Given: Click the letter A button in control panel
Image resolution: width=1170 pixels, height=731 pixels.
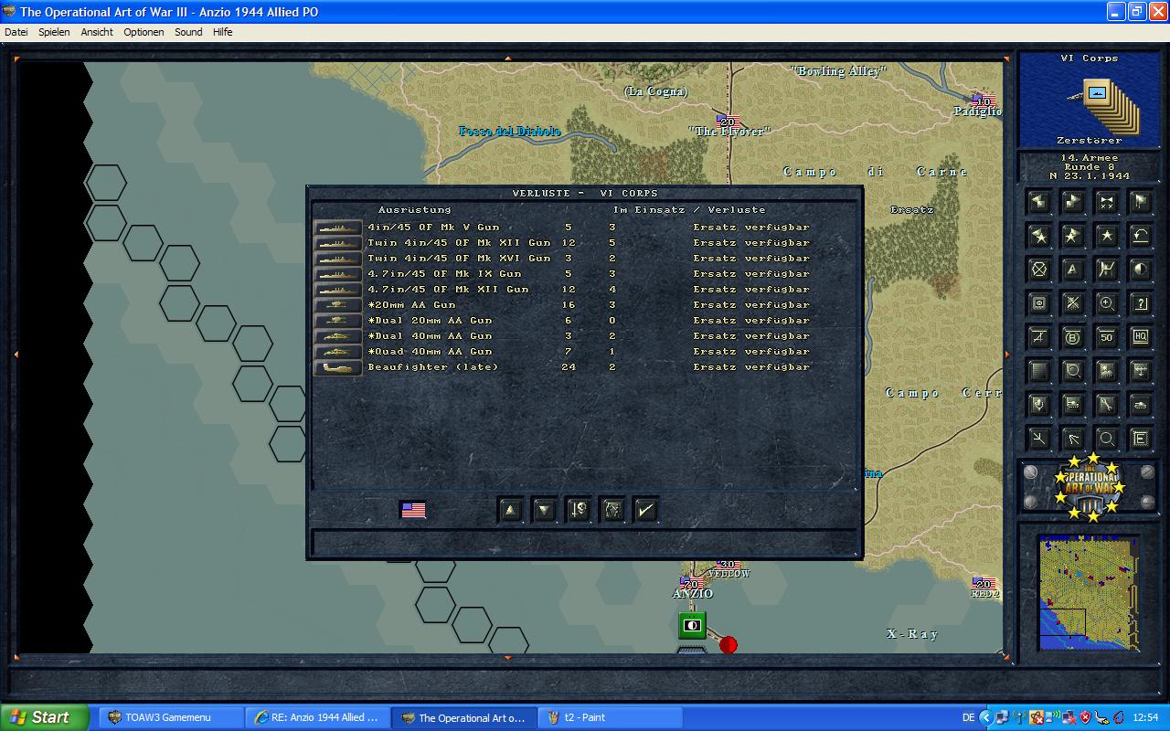Looking at the screenshot, I should 1073,270.
